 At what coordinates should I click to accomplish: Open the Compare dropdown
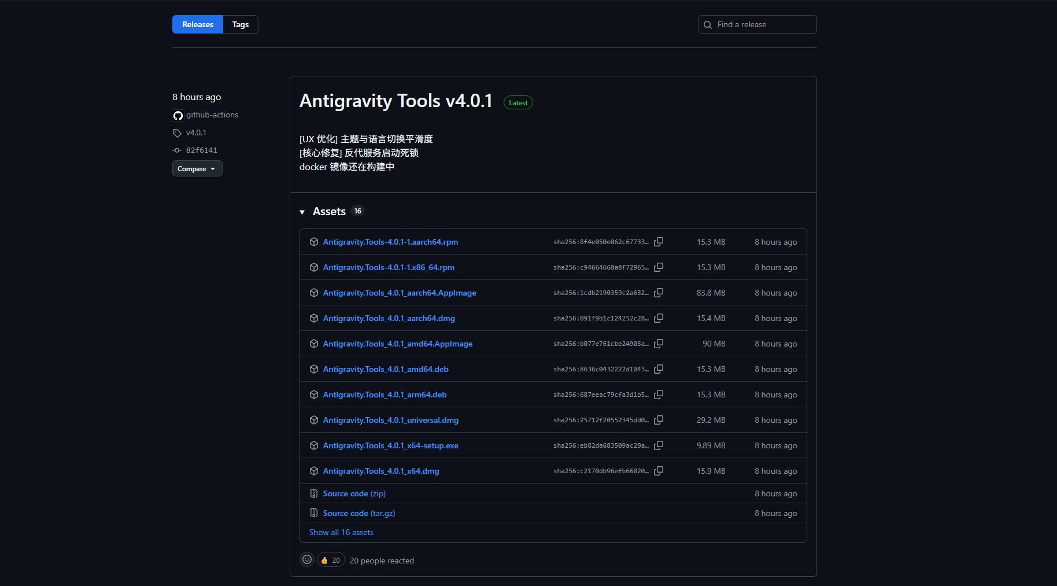coord(197,168)
